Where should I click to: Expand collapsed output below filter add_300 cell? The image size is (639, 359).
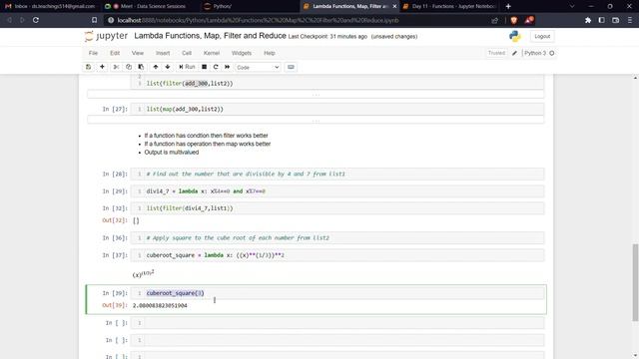(316, 95)
